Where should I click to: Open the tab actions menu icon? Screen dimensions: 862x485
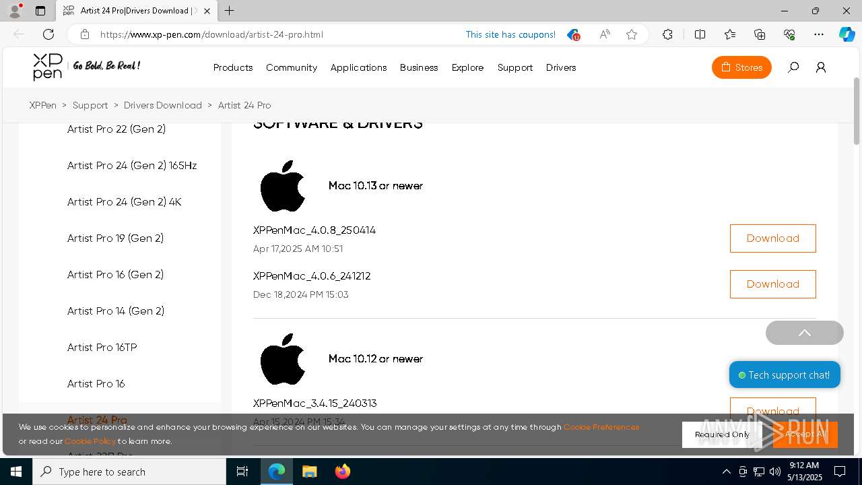point(40,11)
